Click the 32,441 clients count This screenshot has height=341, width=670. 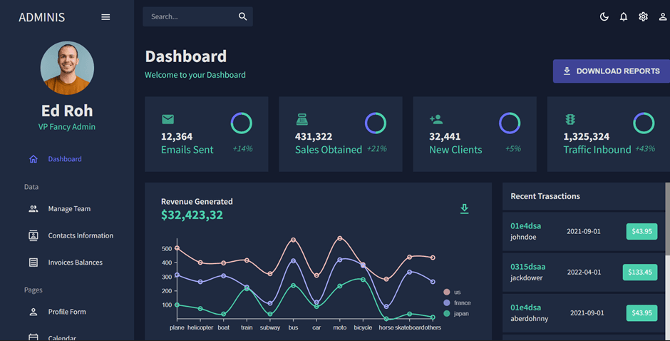tap(445, 136)
